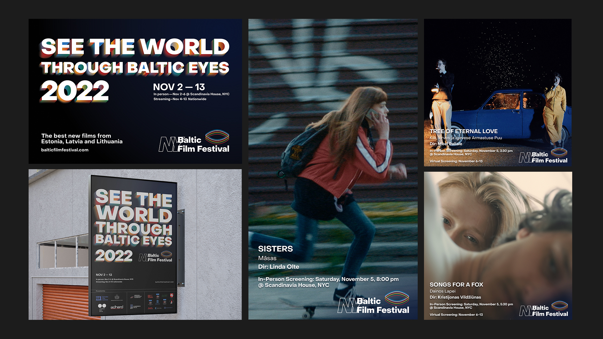Click the Dir: Linda Olte director credit
Image resolution: width=603 pixels, height=339 pixels.
pyautogui.click(x=278, y=267)
